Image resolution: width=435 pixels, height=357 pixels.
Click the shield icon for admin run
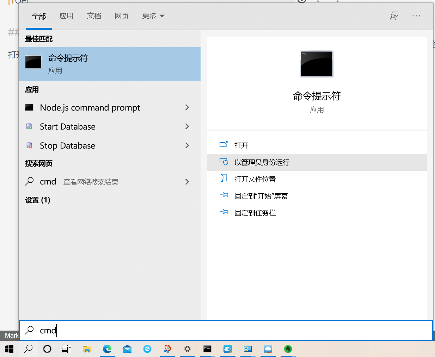pos(224,162)
